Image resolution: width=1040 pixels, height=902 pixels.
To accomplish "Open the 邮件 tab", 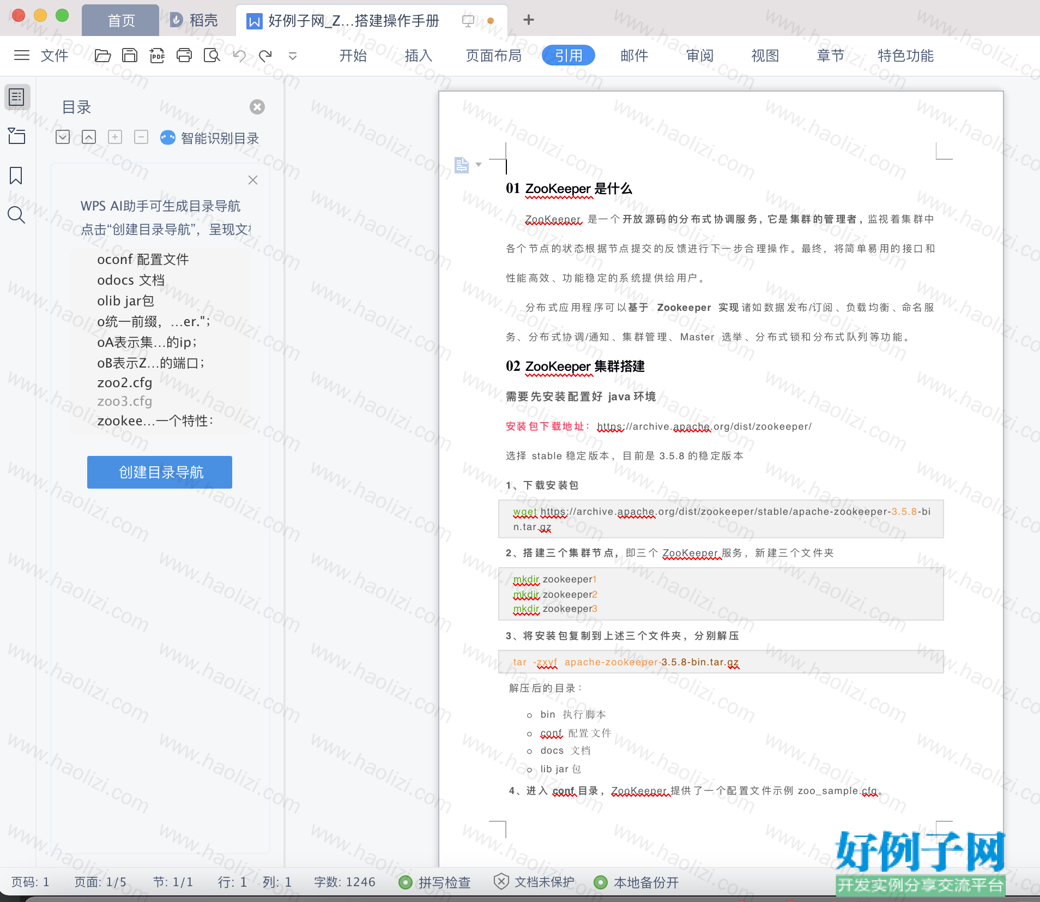I will tap(634, 55).
